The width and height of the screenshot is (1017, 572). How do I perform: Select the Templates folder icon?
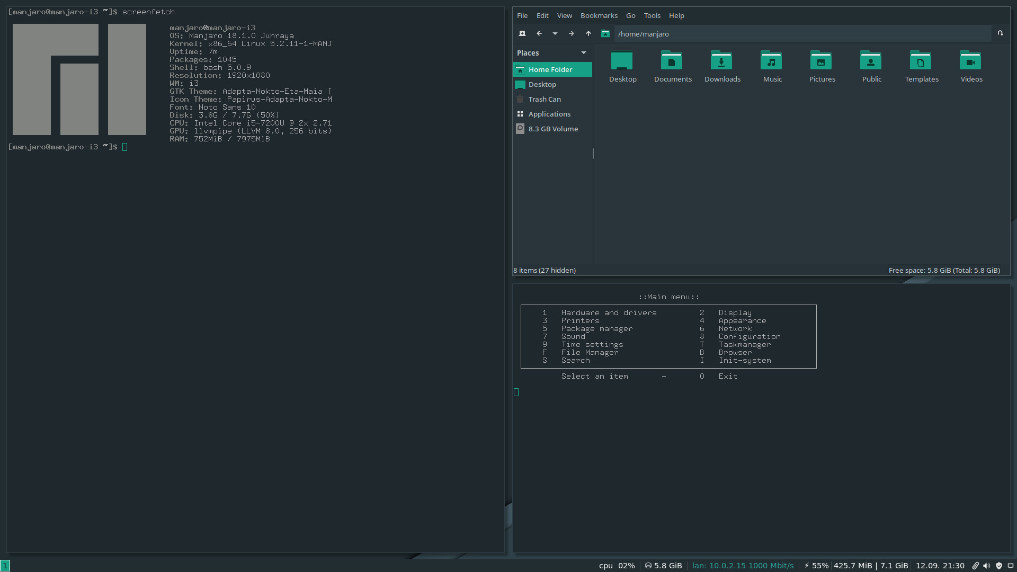coord(921,67)
